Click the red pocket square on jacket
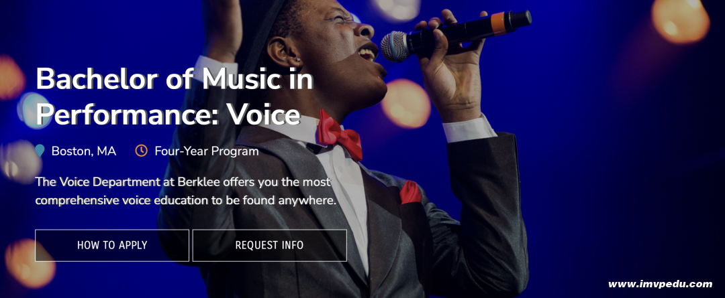The width and height of the screenshot is (725, 298). point(410,192)
